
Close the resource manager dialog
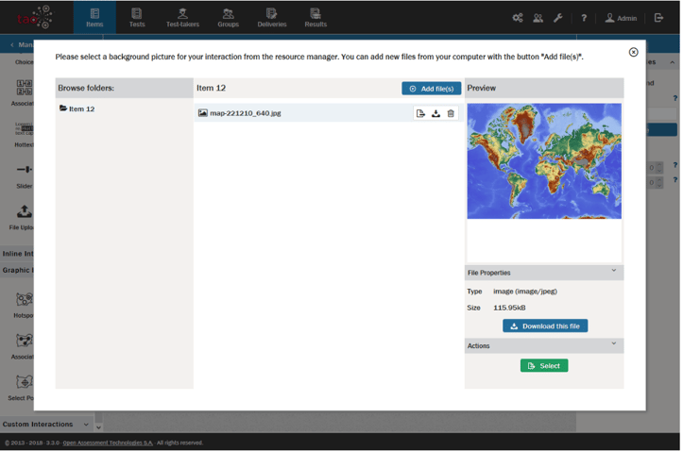pos(633,53)
